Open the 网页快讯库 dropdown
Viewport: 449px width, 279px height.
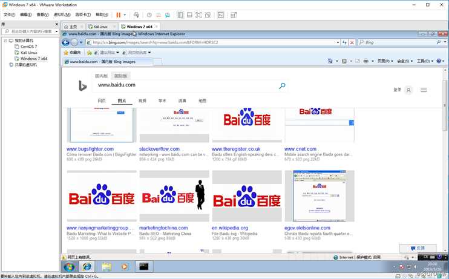(x=137, y=53)
